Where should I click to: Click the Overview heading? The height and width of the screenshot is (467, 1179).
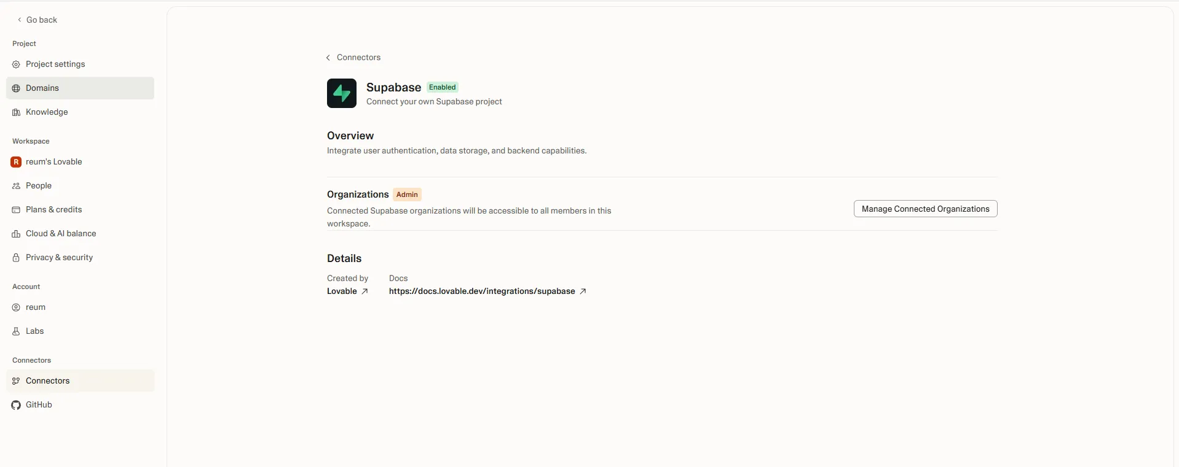click(x=350, y=136)
